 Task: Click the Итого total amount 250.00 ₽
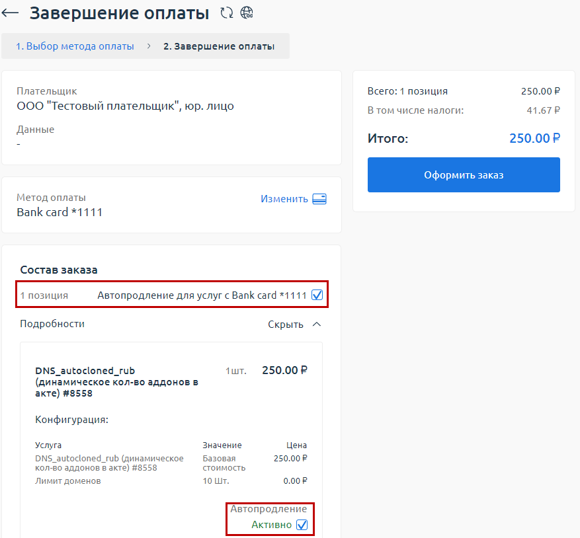(x=534, y=139)
